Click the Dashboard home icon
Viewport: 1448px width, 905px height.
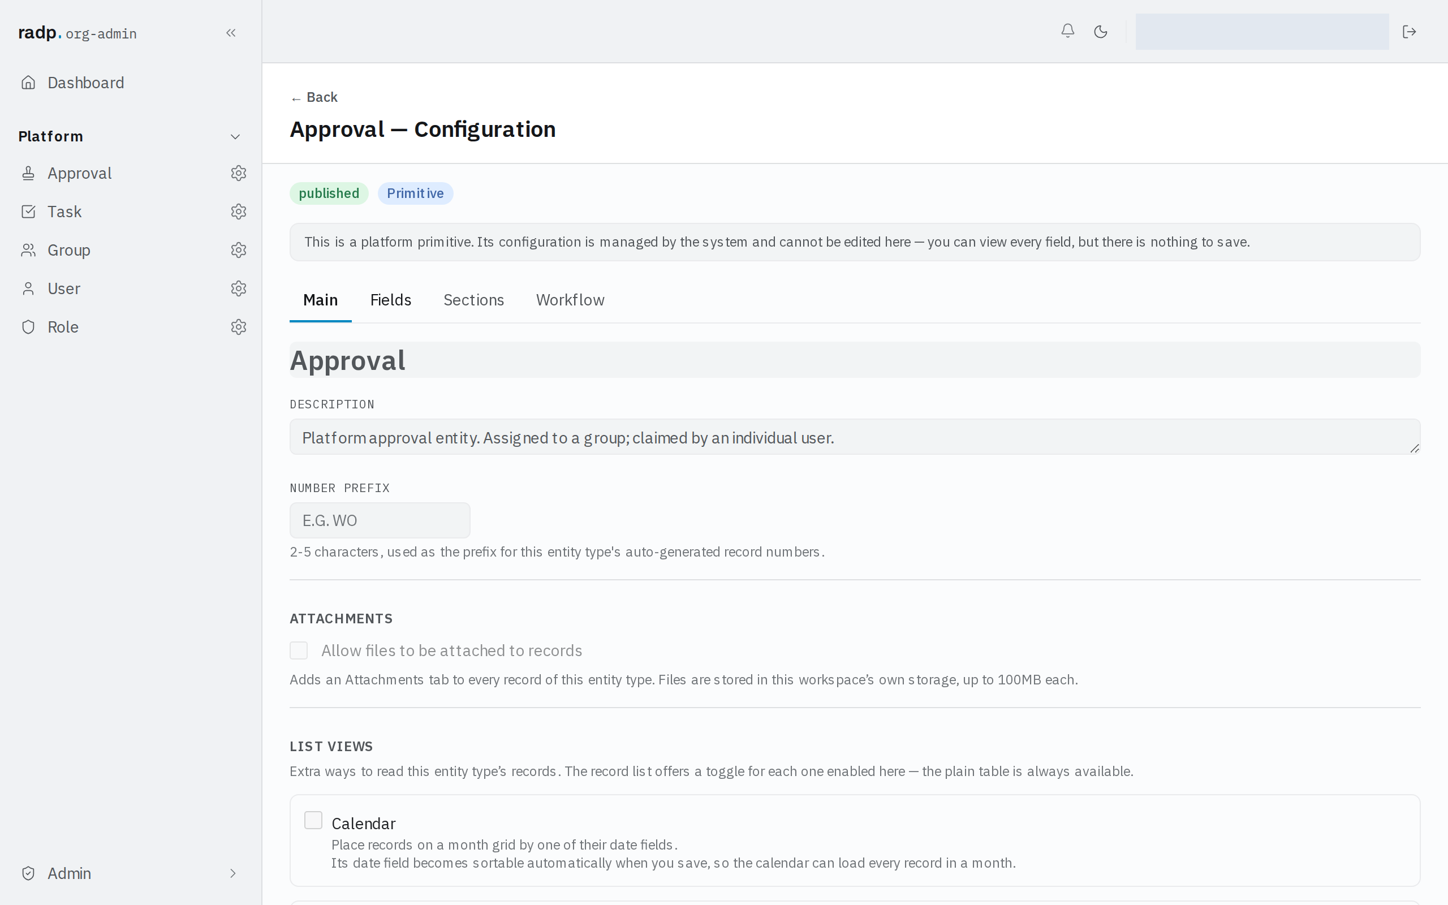coord(28,83)
